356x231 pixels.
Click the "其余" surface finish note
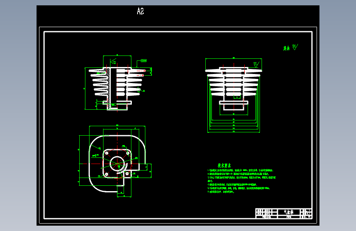point(286,48)
